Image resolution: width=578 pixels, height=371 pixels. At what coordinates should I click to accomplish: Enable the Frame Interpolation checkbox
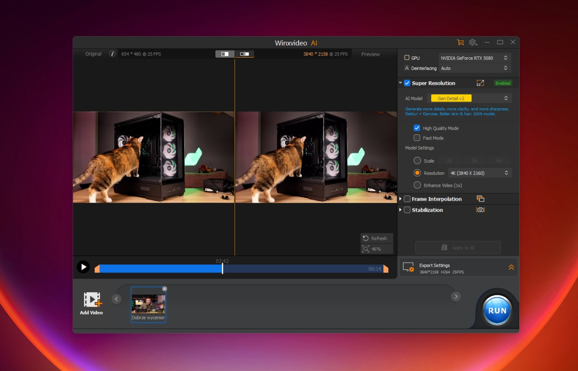[407, 199]
